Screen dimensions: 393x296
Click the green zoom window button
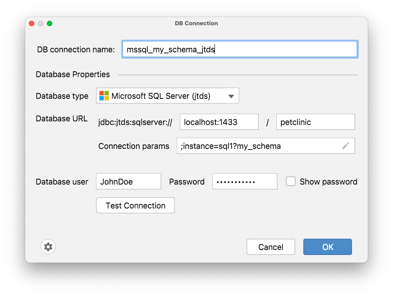50,23
